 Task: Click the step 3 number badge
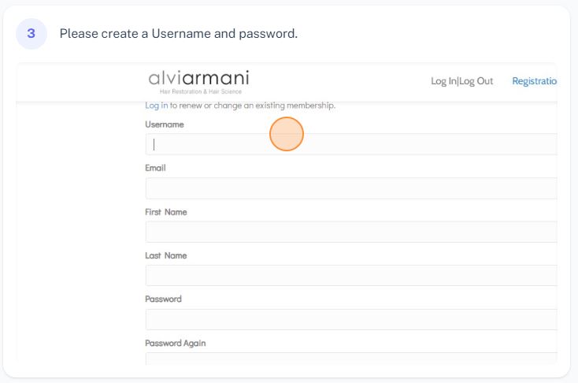(31, 35)
